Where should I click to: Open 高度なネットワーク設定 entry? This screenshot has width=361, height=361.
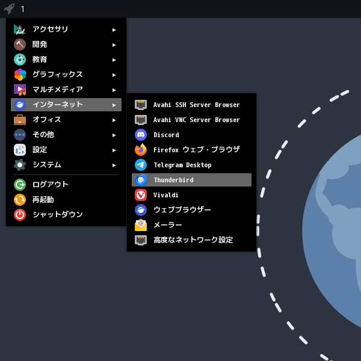coord(191,240)
